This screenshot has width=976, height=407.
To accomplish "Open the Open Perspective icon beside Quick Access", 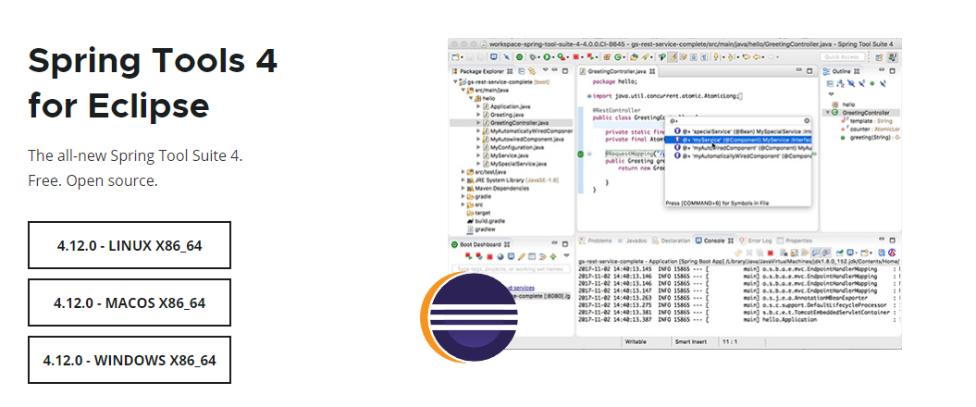I will 880,57.
